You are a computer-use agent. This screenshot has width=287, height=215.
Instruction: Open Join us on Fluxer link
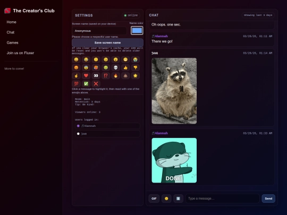(20, 53)
